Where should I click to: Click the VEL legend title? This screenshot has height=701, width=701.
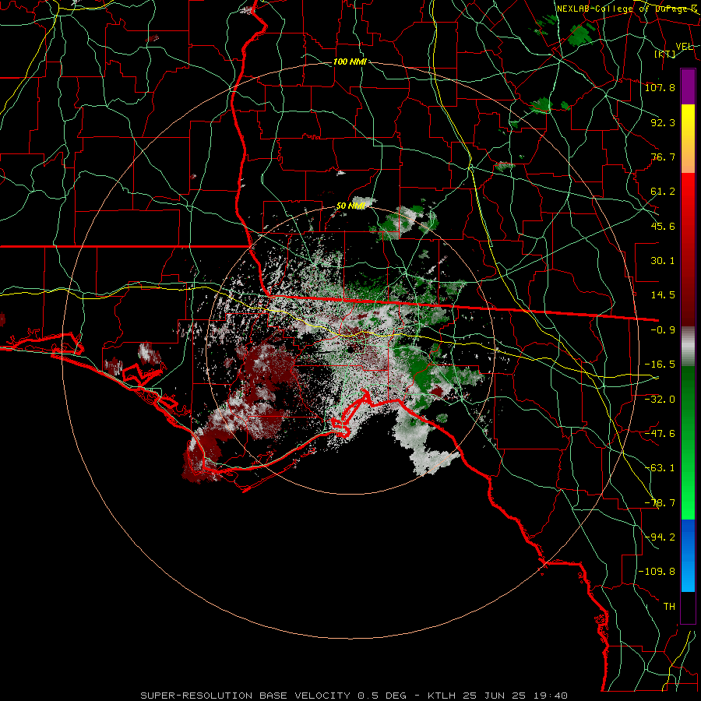pyautogui.click(x=684, y=47)
